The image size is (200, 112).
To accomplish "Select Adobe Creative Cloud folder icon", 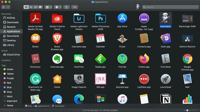I will tap(57, 18).
